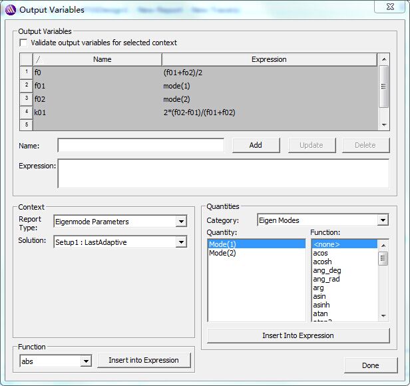Click the Expression column header
The image size is (410, 386).
270,59
